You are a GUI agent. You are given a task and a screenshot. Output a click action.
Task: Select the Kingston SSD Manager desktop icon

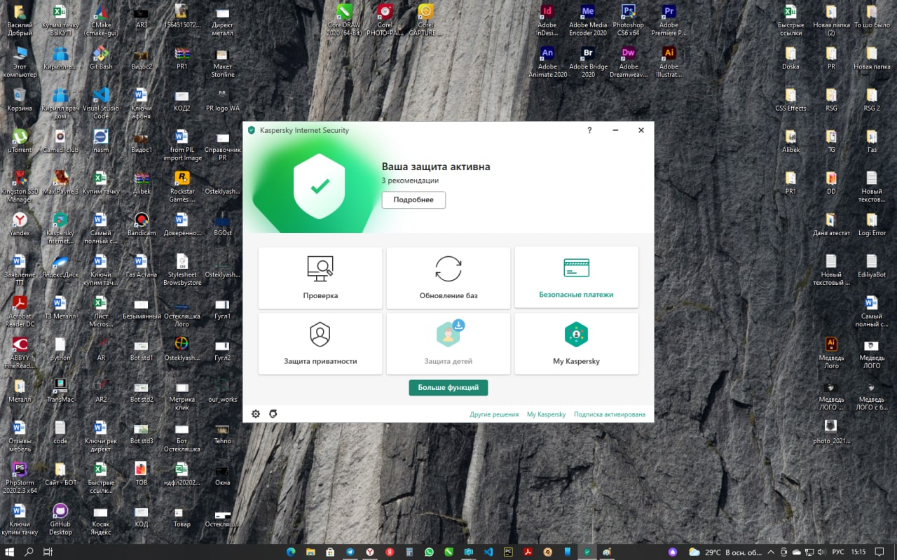pyautogui.click(x=20, y=186)
